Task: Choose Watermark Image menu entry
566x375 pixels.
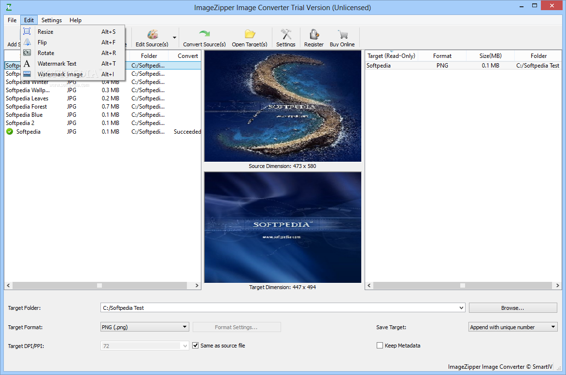Action: click(73, 74)
